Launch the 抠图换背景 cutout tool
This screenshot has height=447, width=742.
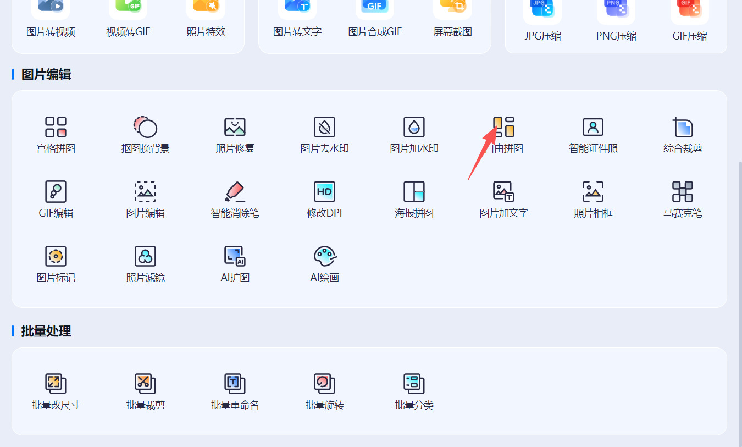point(146,134)
